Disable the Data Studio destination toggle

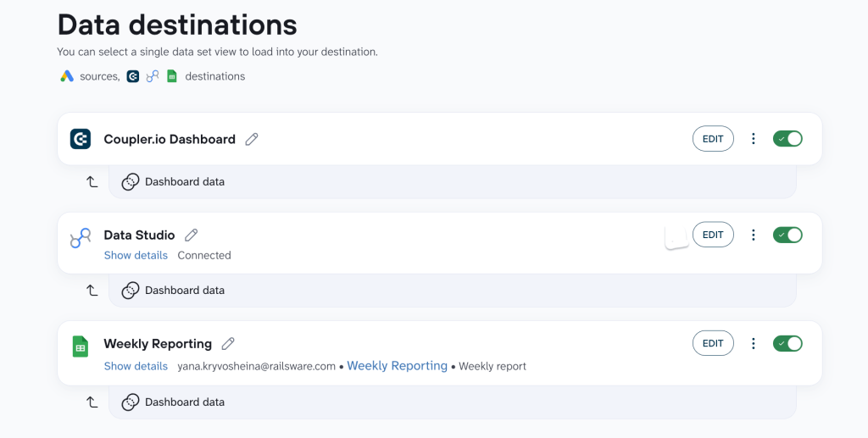click(787, 235)
